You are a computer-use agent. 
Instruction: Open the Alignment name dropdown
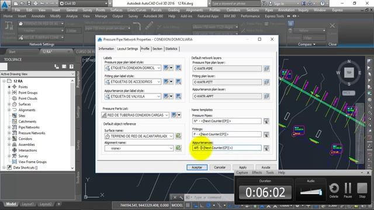pyautogui.click(x=171, y=148)
